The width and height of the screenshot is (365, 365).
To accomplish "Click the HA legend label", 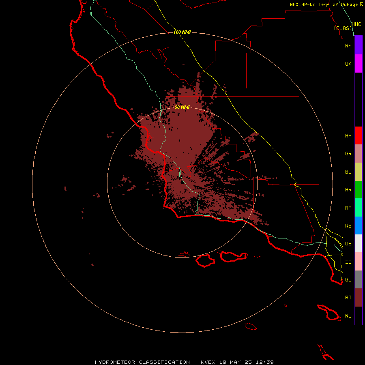I will click(348, 136).
